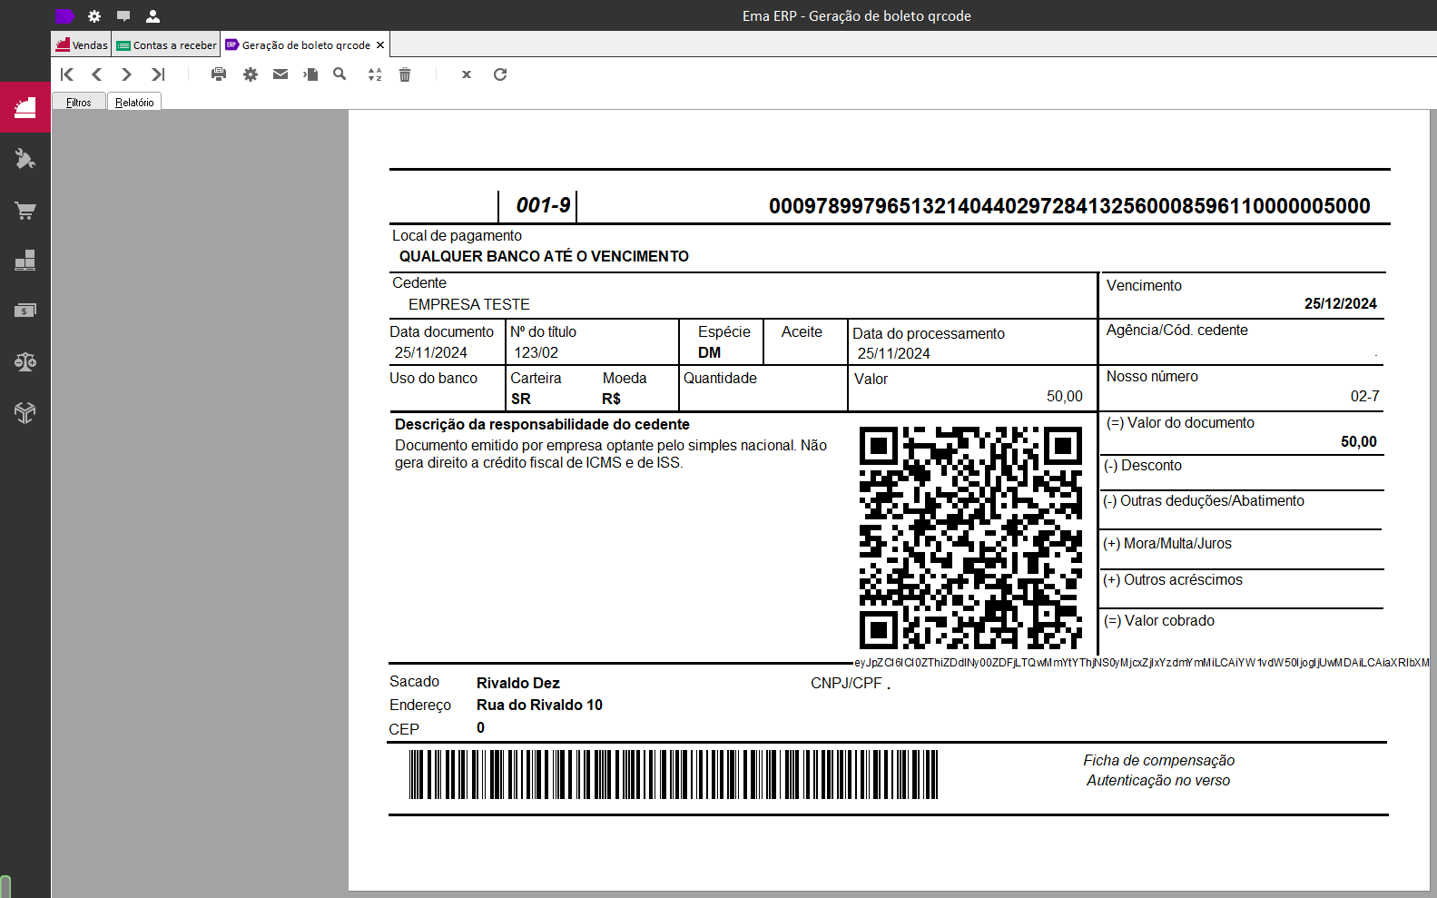Viewport: 1437px width, 898px height.
Task: Click the Descrição da responsabilidade do cedente heading
Action: click(542, 424)
